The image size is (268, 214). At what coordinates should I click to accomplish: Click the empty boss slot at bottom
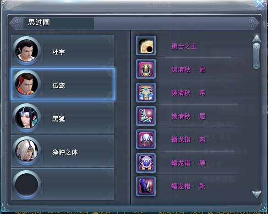point(63,184)
